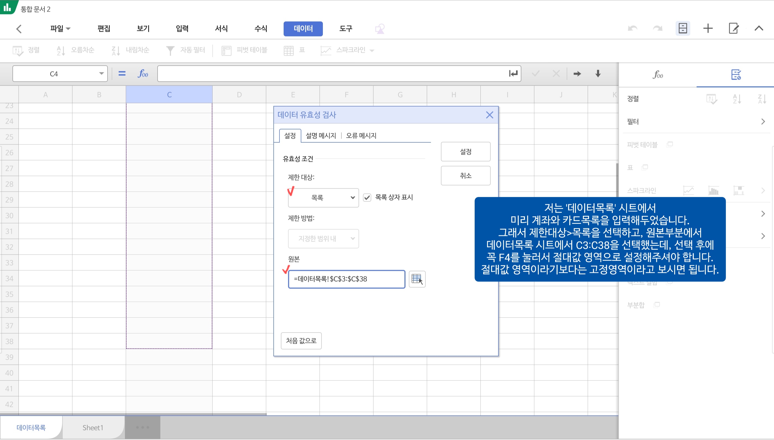Expand the 필터 section in side panel

pyautogui.click(x=763, y=122)
